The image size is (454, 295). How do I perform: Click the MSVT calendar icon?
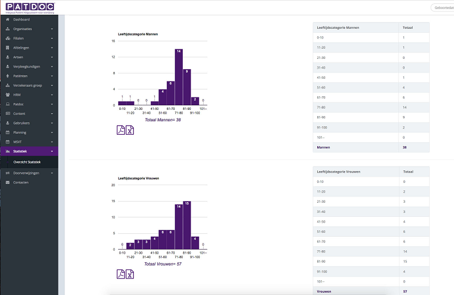7,142
